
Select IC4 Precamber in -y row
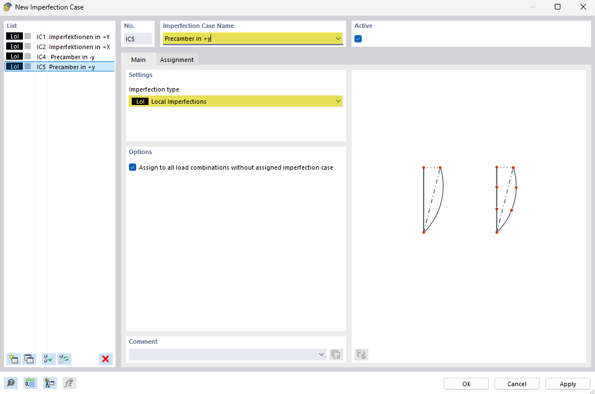coord(60,56)
